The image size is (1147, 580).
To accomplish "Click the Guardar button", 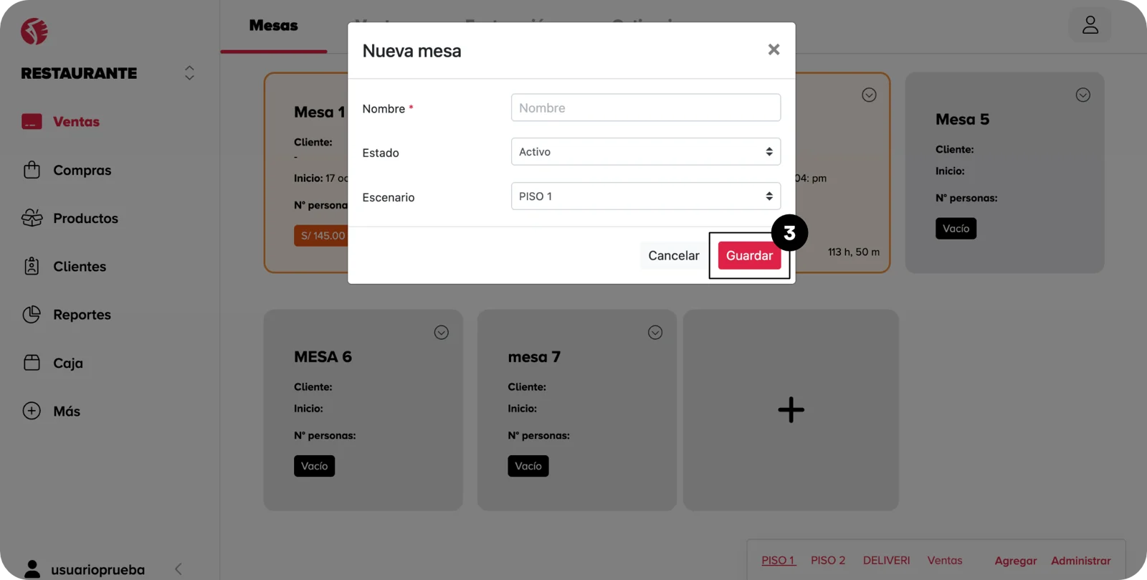I will (x=749, y=256).
